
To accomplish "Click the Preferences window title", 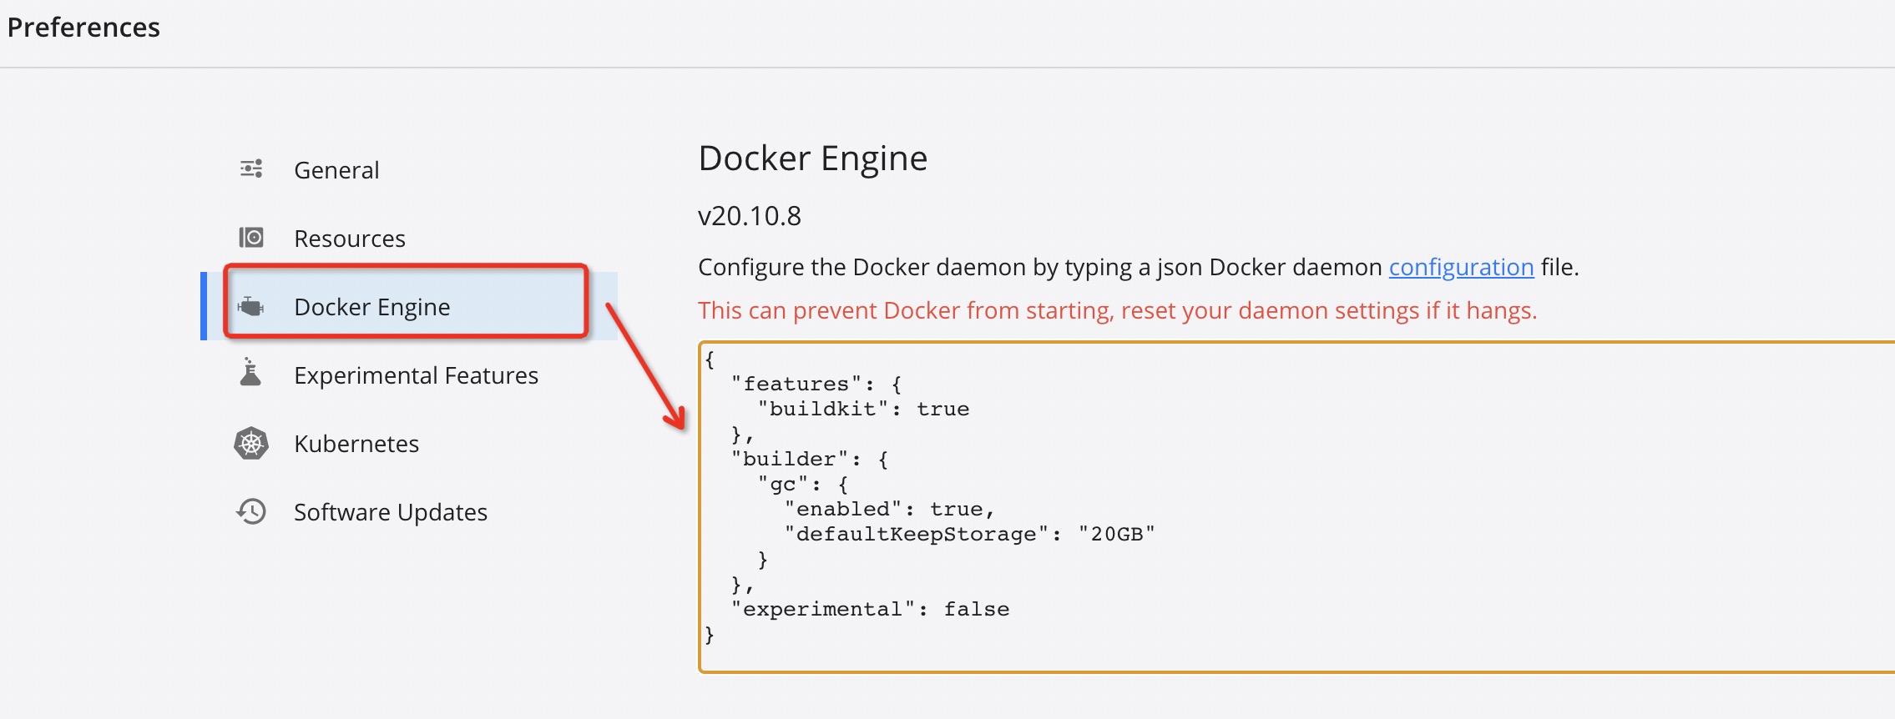I will [83, 28].
